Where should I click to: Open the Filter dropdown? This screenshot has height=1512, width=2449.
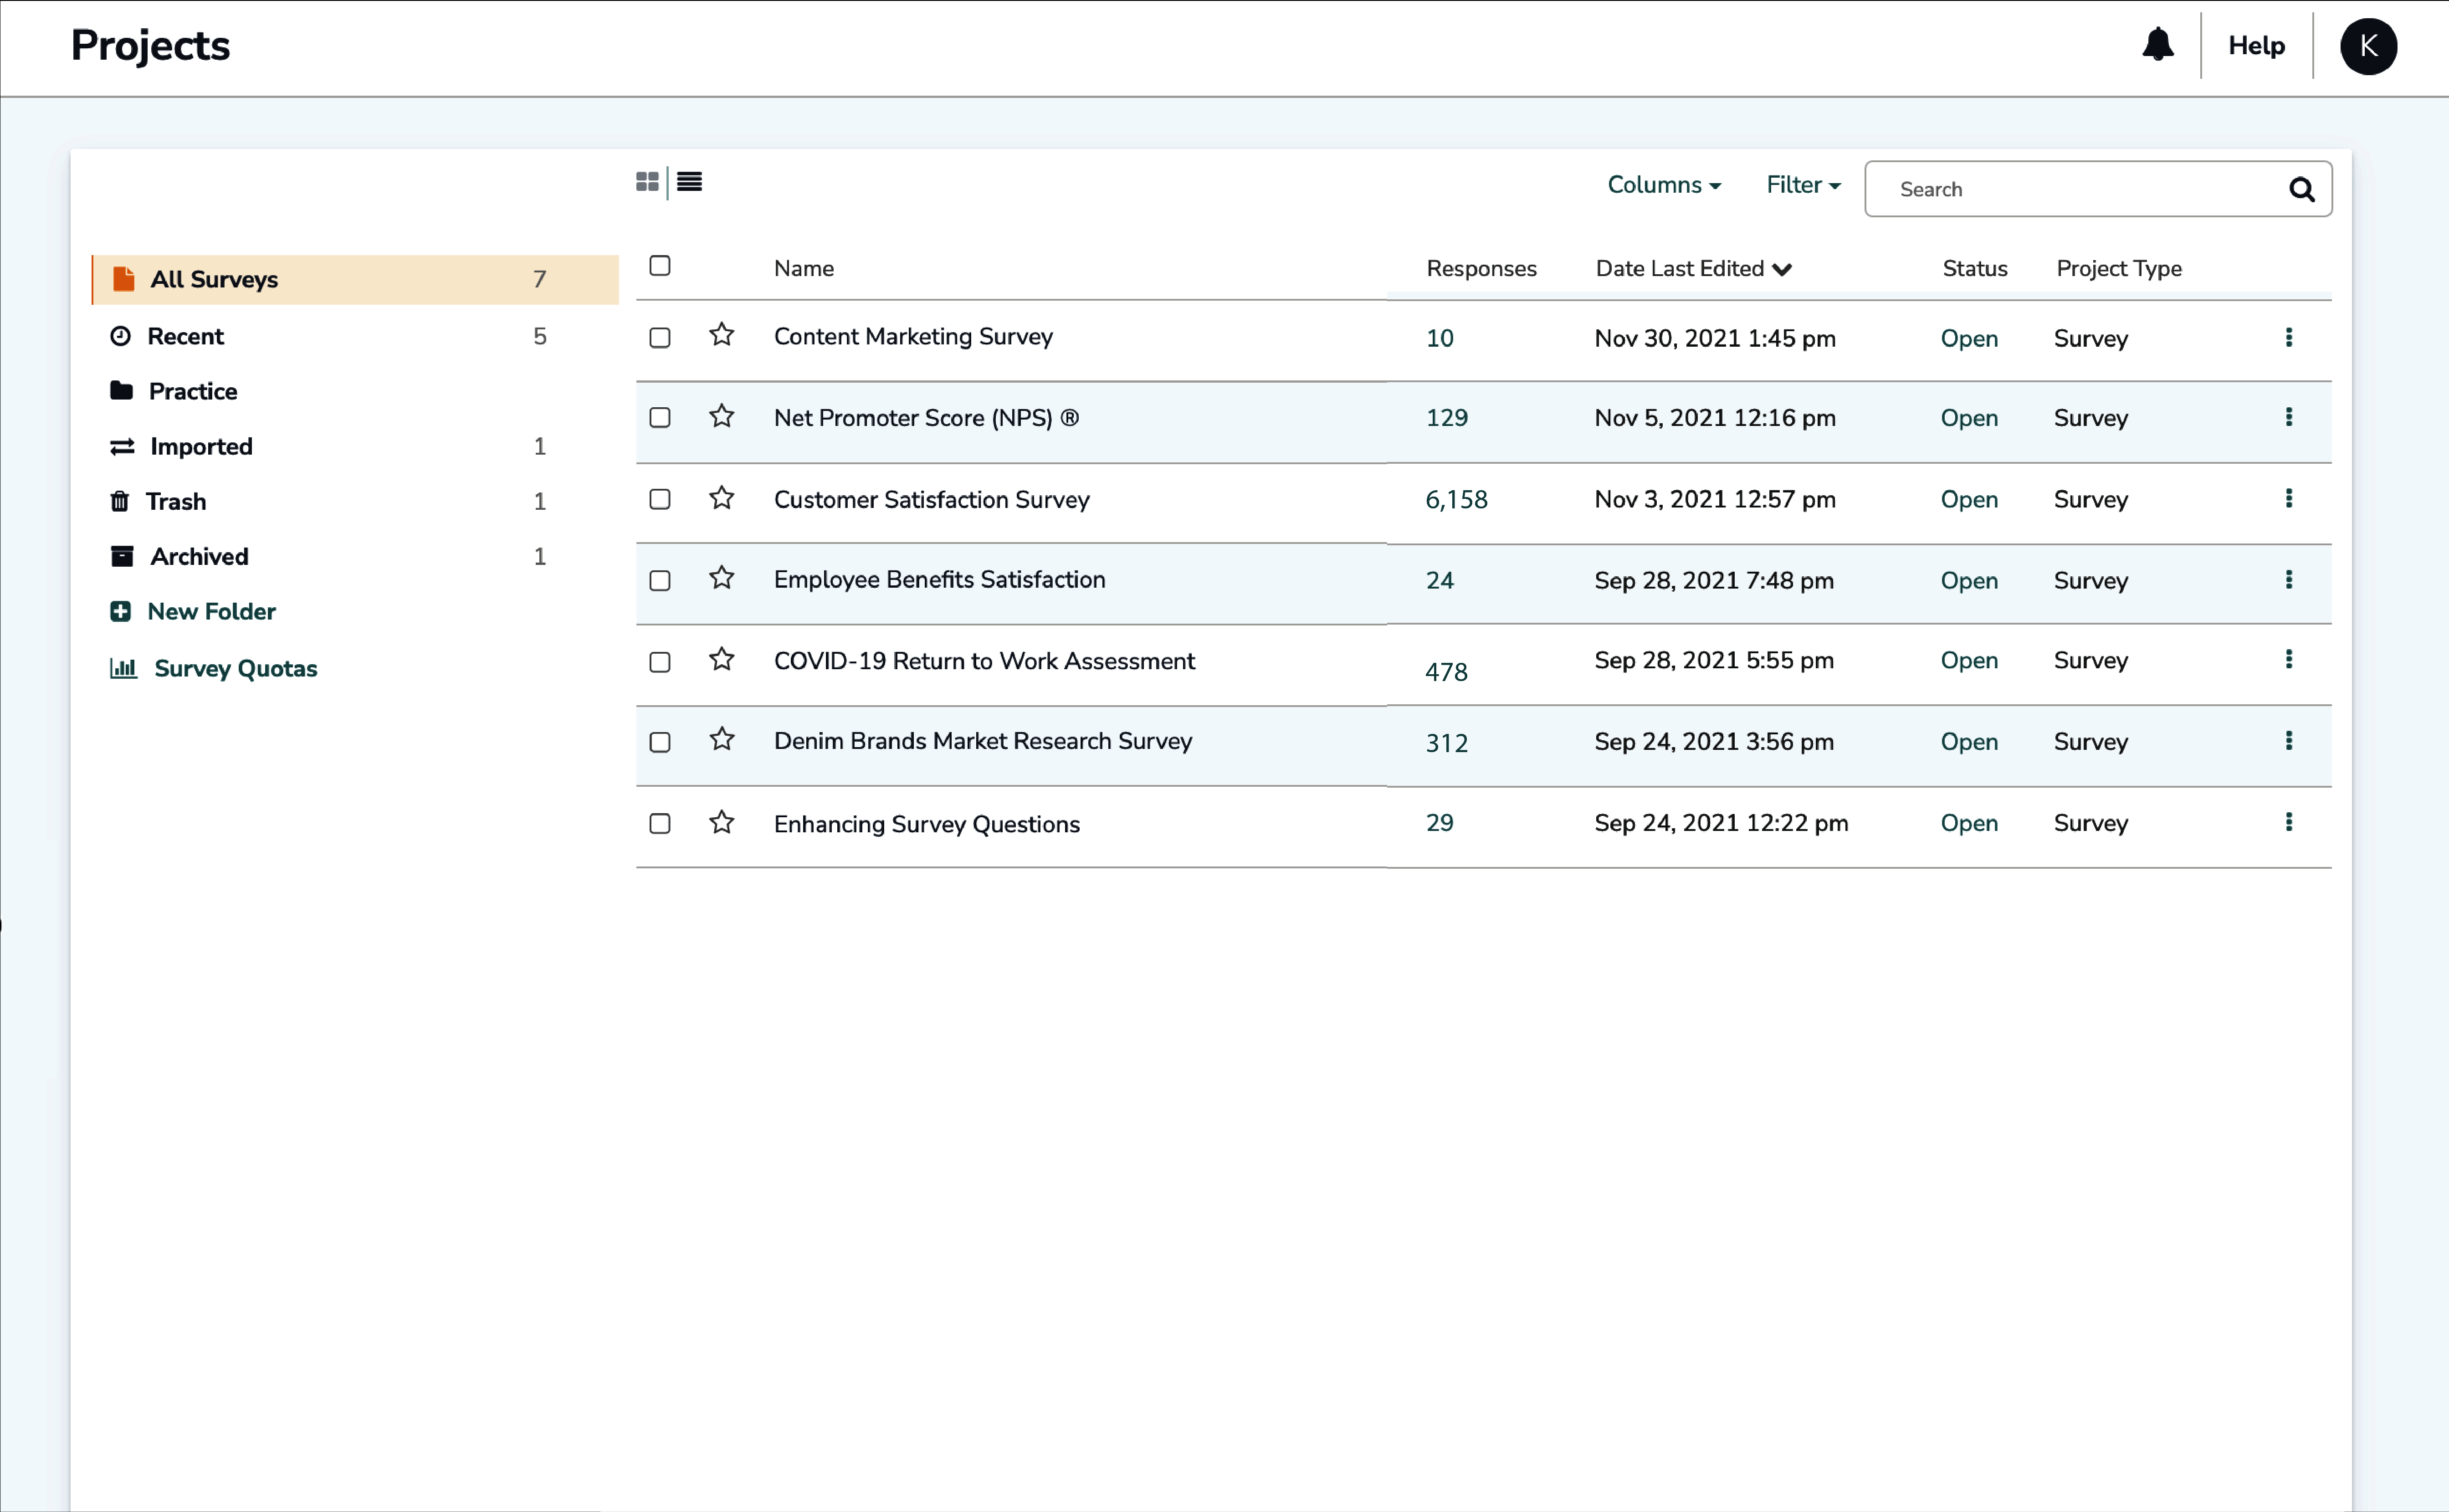(1802, 185)
